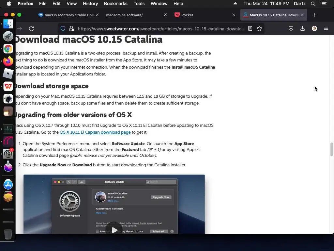The width and height of the screenshot is (334, 251).
Task: Open the purple potion flask app in Dock
Action: 8,166
